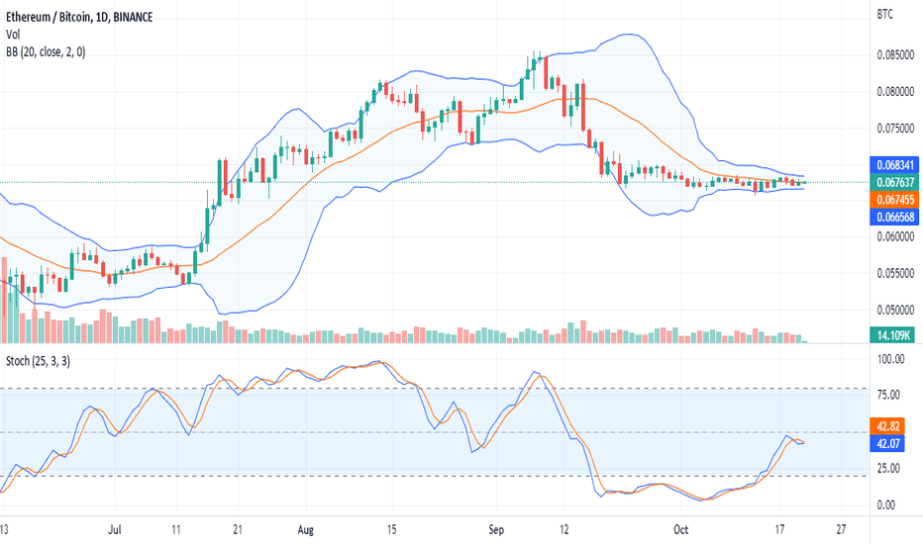
Task: Click the Aug date on the time axis
Action: pyautogui.click(x=305, y=530)
